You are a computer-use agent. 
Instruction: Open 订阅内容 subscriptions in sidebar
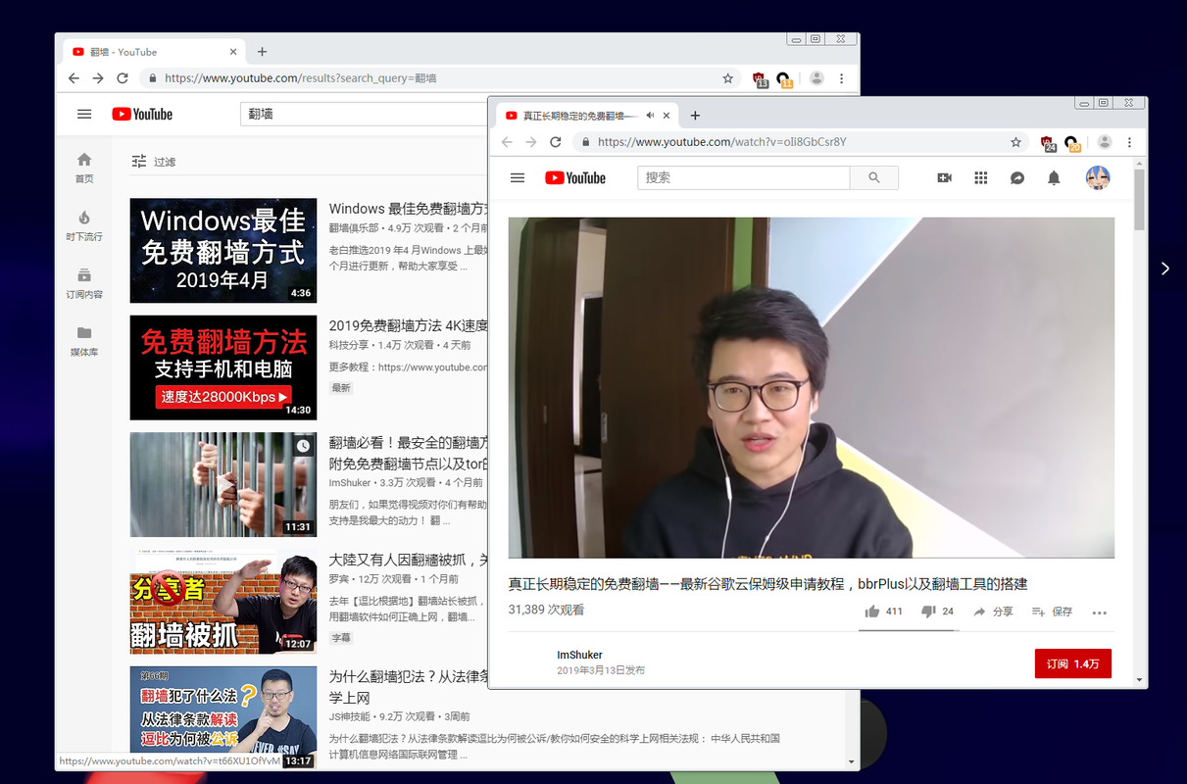[x=84, y=283]
